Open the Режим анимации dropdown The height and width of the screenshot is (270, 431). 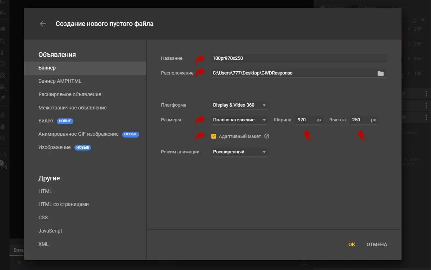click(x=239, y=152)
